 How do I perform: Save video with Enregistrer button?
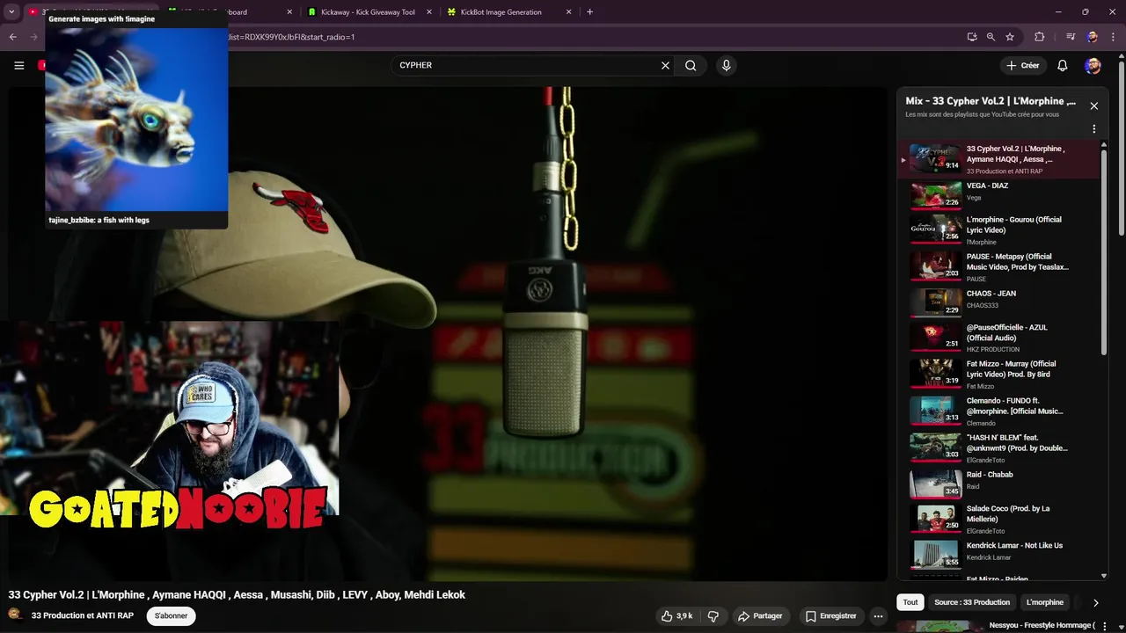(x=831, y=616)
